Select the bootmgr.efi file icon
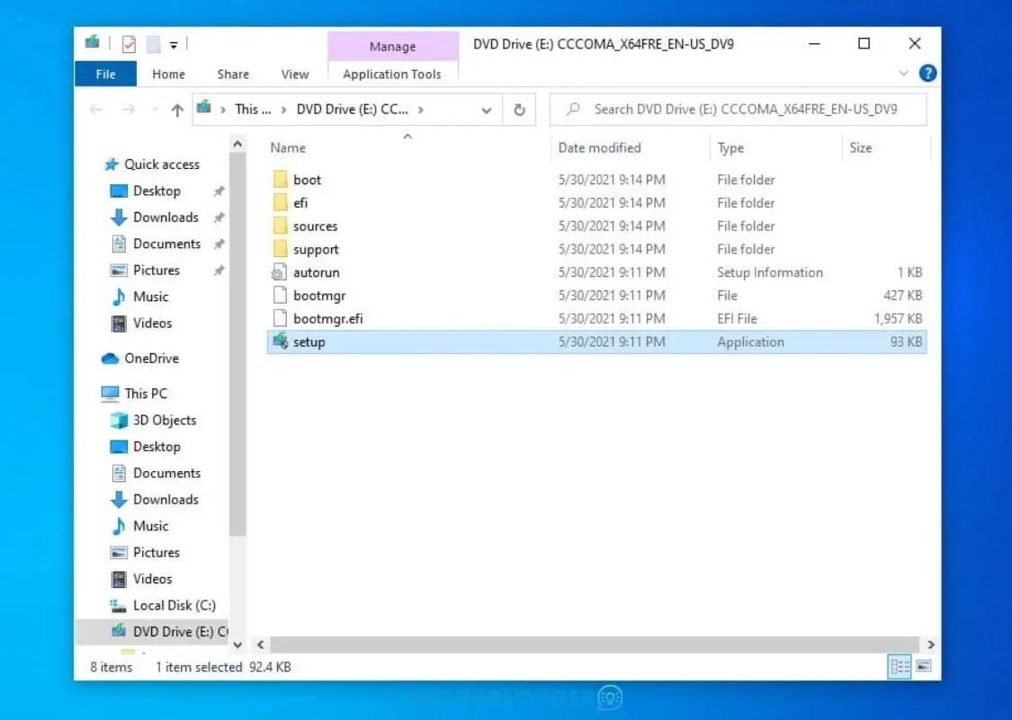 point(280,319)
